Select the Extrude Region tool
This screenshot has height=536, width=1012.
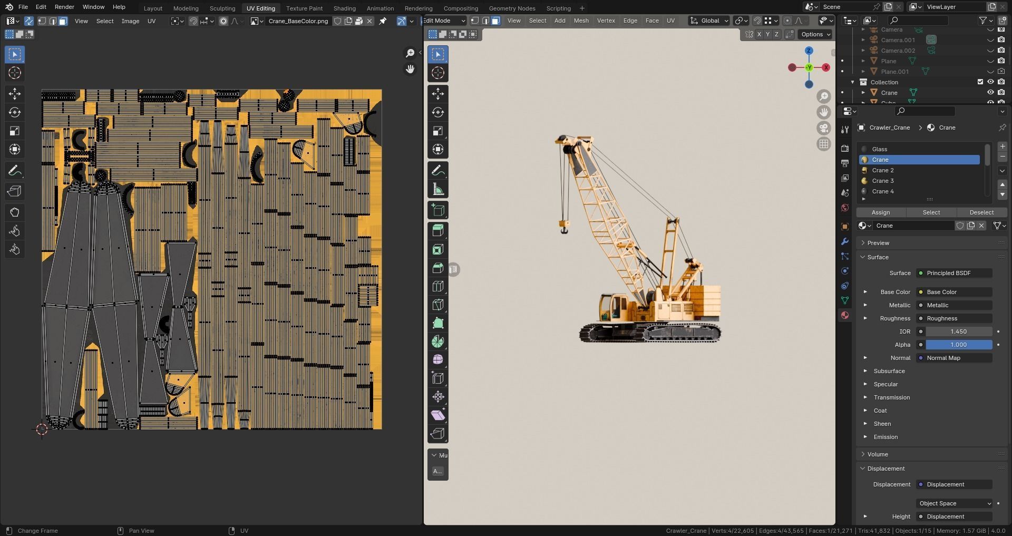click(438, 231)
